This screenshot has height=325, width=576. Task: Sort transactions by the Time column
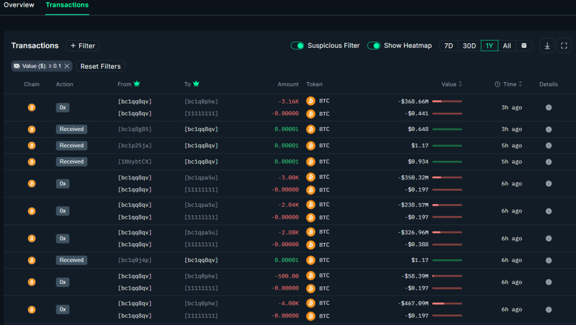tap(509, 84)
